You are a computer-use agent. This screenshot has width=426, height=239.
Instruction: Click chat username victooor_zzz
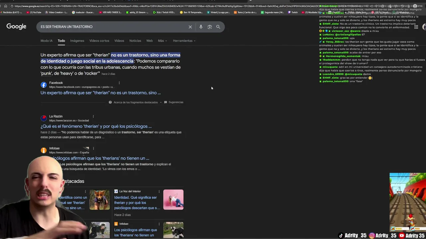point(340,31)
